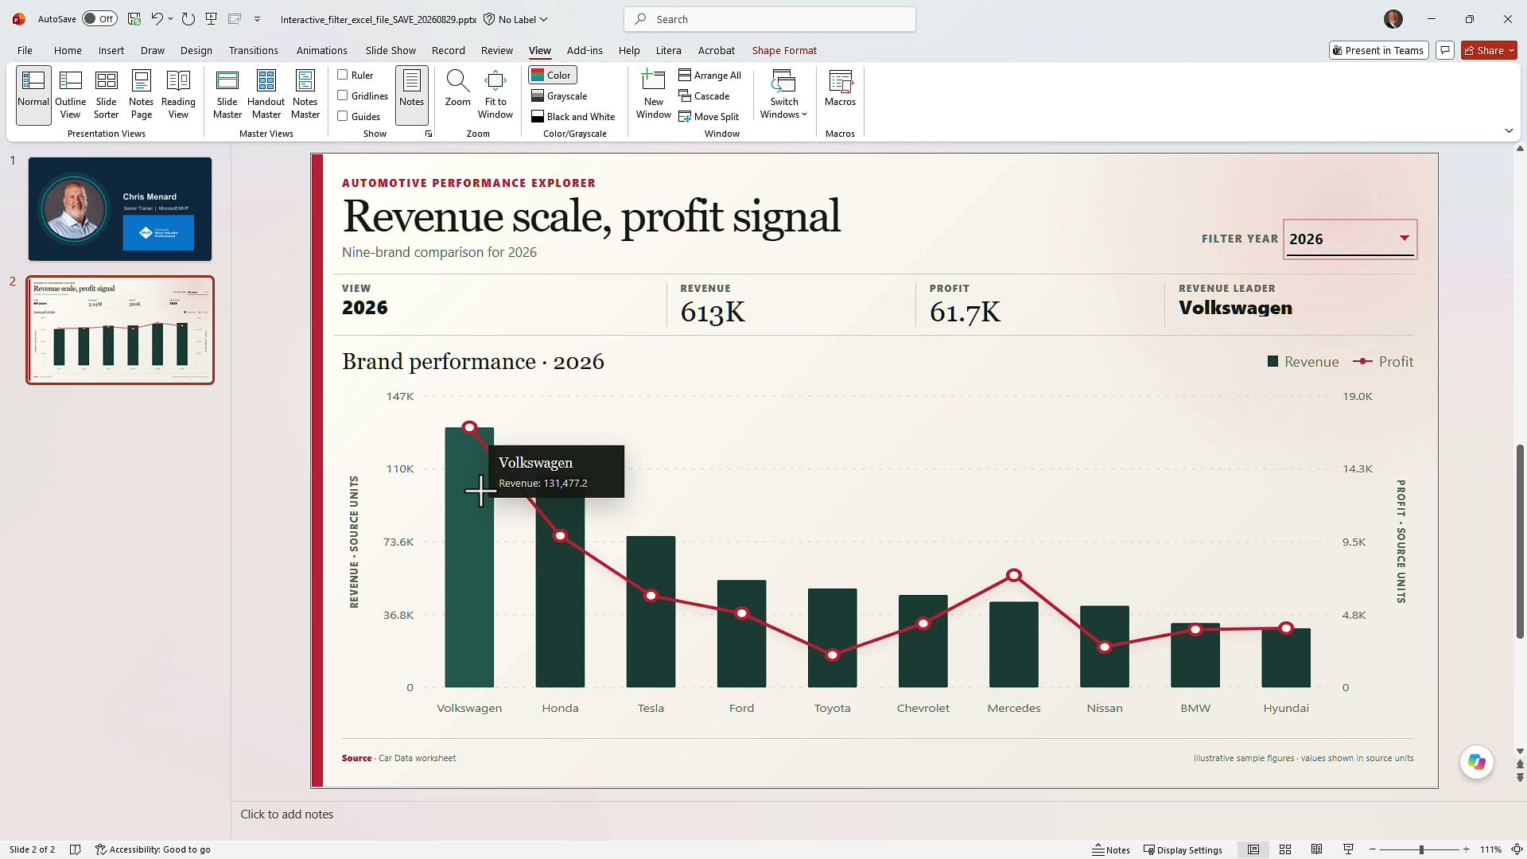Undo the last action
This screenshot has width=1527, height=859.
click(157, 18)
